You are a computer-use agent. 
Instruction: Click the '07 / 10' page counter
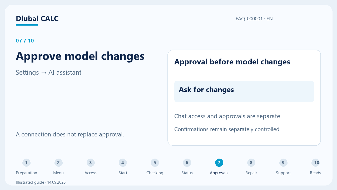tap(25, 41)
